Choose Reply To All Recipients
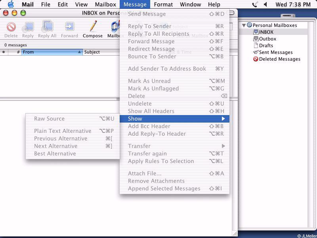The width and height of the screenshot is (317, 238). [174, 34]
